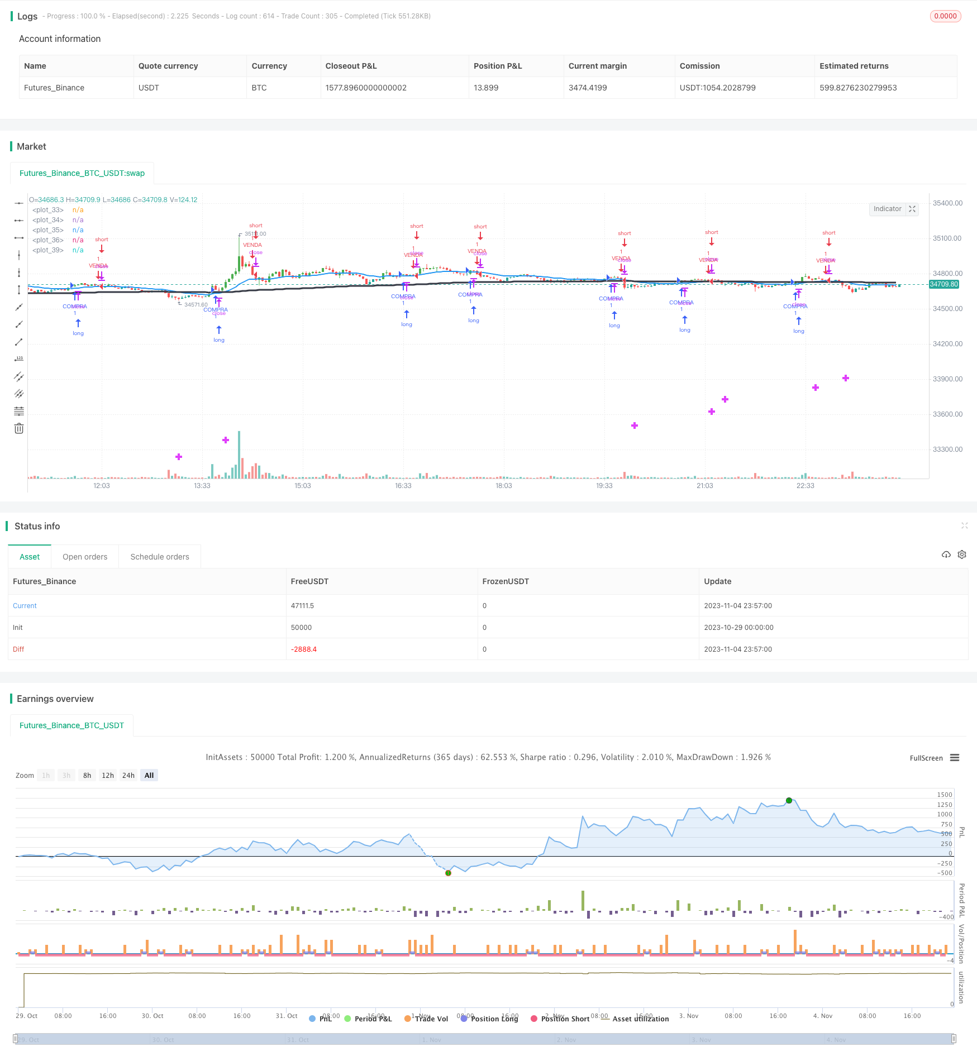
Task: Select the vertical segment drawing tool
Action: click(19, 290)
